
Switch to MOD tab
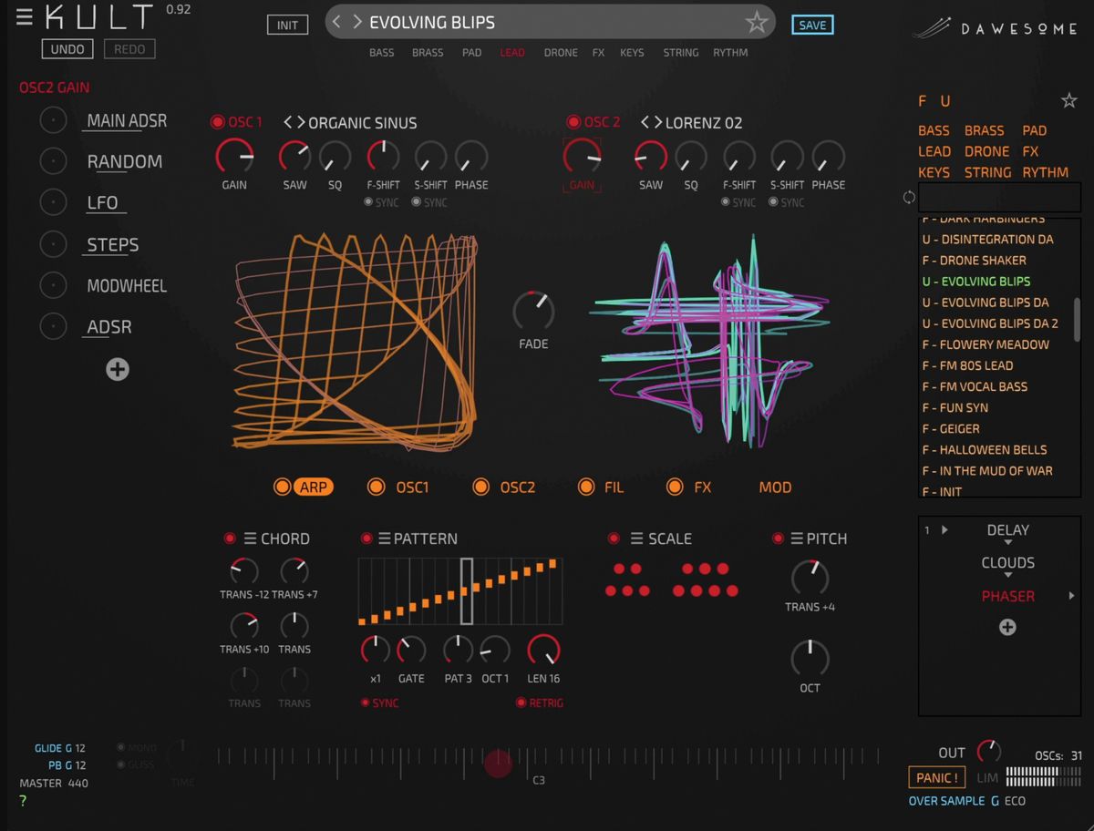pyautogui.click(x=775, y=487)
